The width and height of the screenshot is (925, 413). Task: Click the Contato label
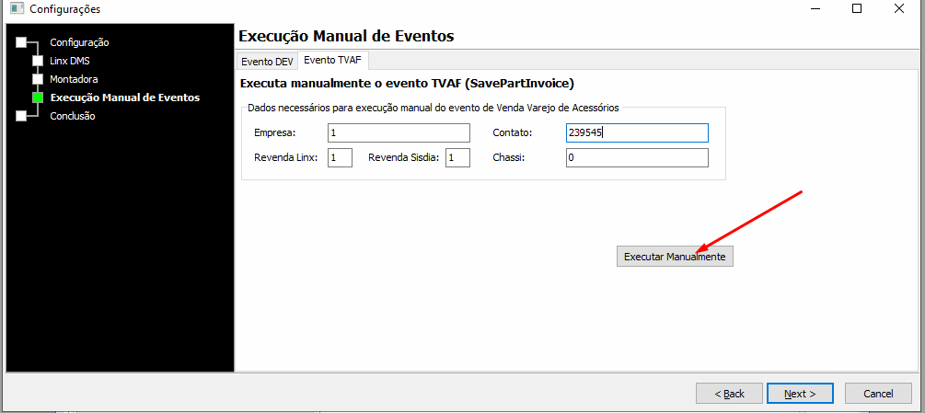(512, 133)
